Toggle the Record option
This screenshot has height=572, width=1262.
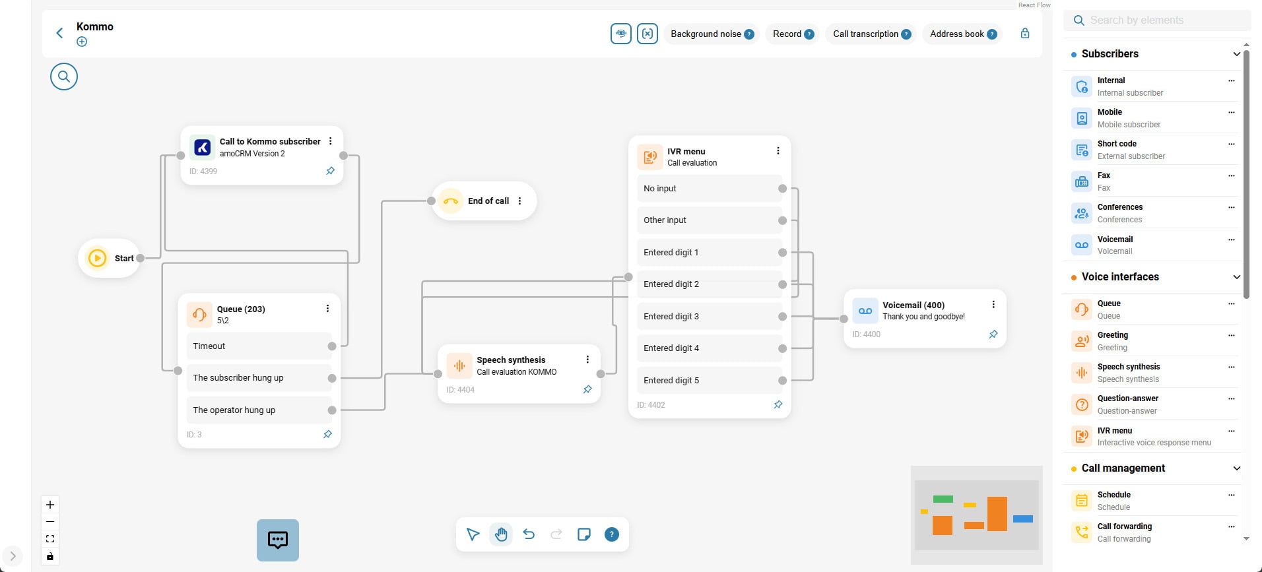[792, 34]
